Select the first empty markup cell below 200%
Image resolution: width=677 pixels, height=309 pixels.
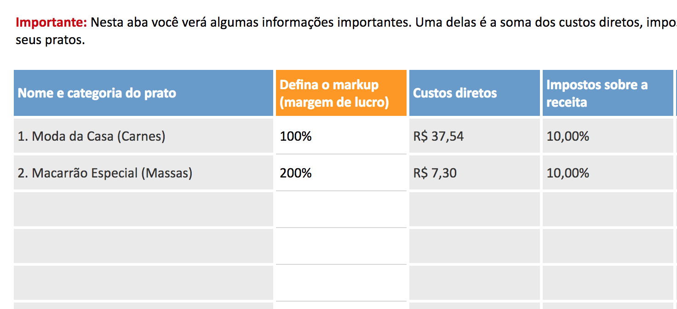click(341, 209)
